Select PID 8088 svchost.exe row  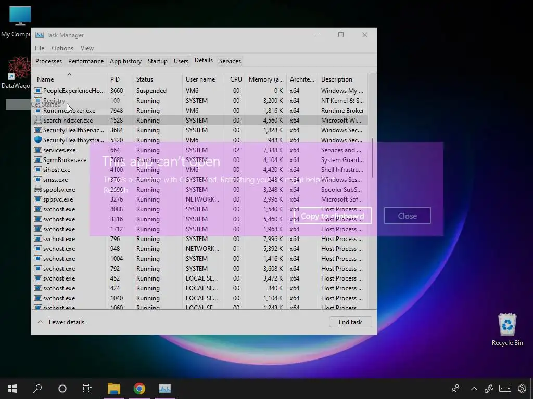200,209
